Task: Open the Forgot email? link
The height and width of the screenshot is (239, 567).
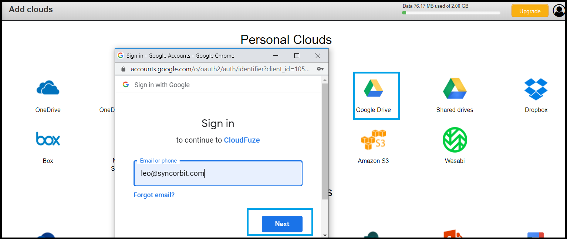Action: [154, 195]
